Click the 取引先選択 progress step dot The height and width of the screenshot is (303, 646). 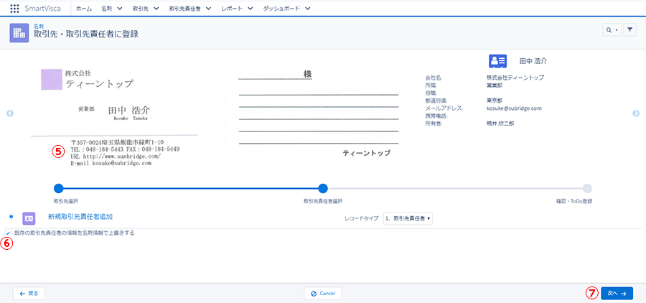click(x=59, y=188)
